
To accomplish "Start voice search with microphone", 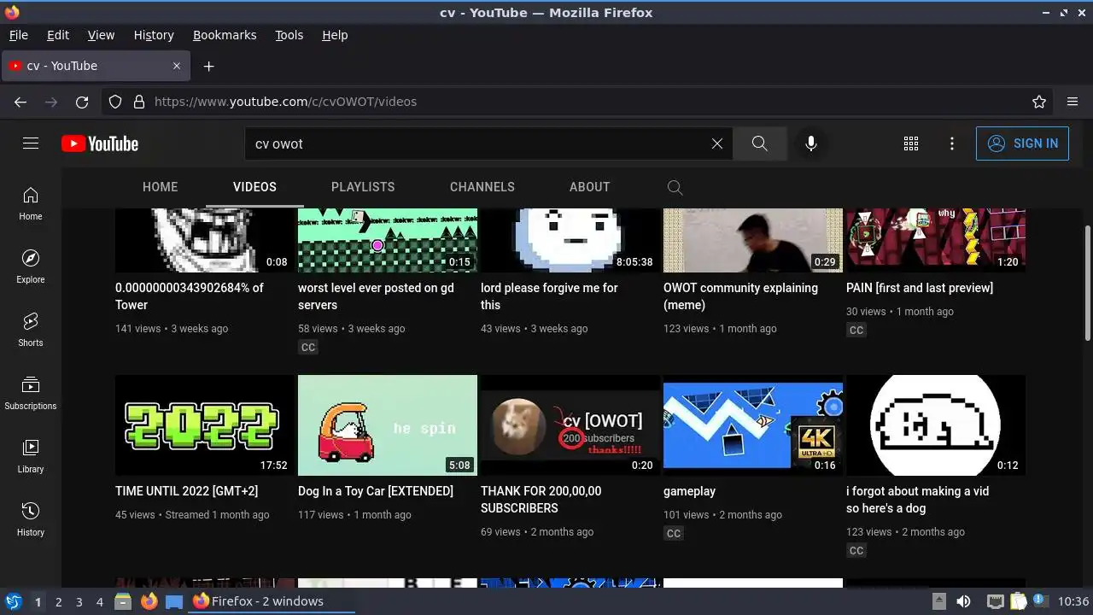I will click(811, 143).
